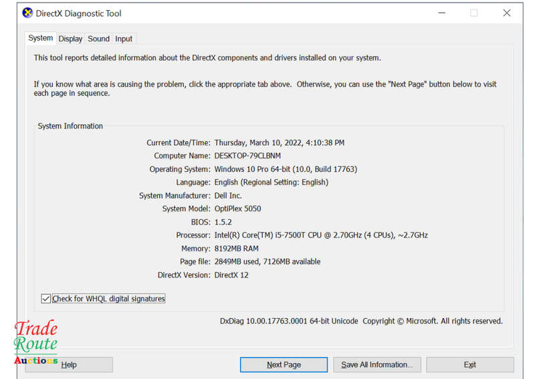
Task: Click BIOS version 1.5.2
Action: click(x=223, y=222)
